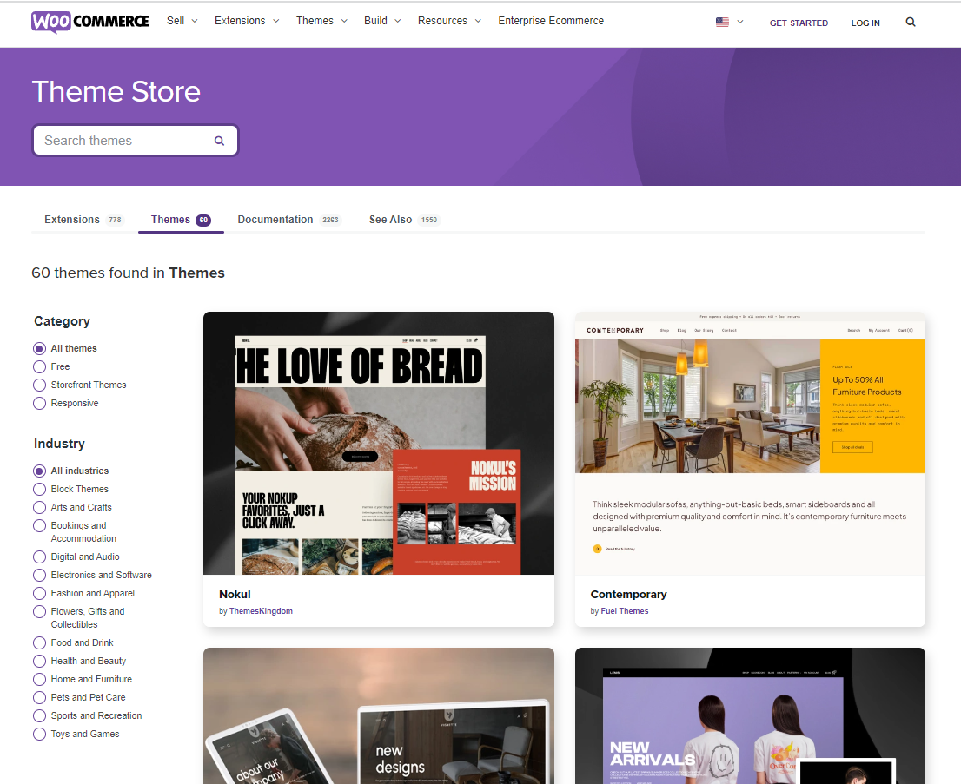The height and width of the screenshot is (784, 961).
Task: Select Health and Beauty radio
Action: pos(39,662)
